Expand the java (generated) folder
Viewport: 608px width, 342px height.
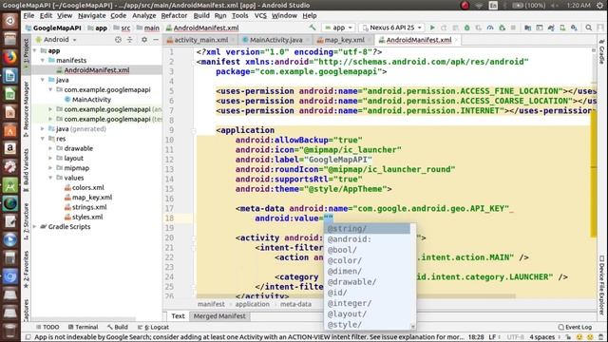pyautogui.click(x=43, y=129)
